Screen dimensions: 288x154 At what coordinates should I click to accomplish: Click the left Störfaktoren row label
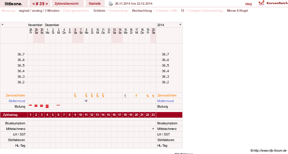point(16,140)
